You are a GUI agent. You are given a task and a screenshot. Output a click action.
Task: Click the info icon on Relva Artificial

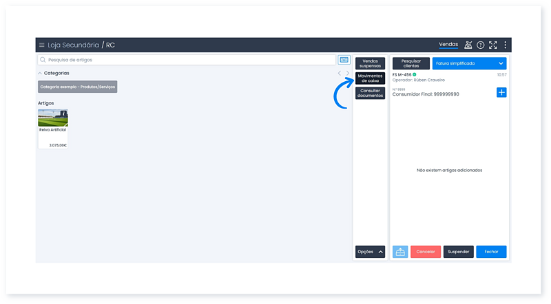click(x=63, y=113)
